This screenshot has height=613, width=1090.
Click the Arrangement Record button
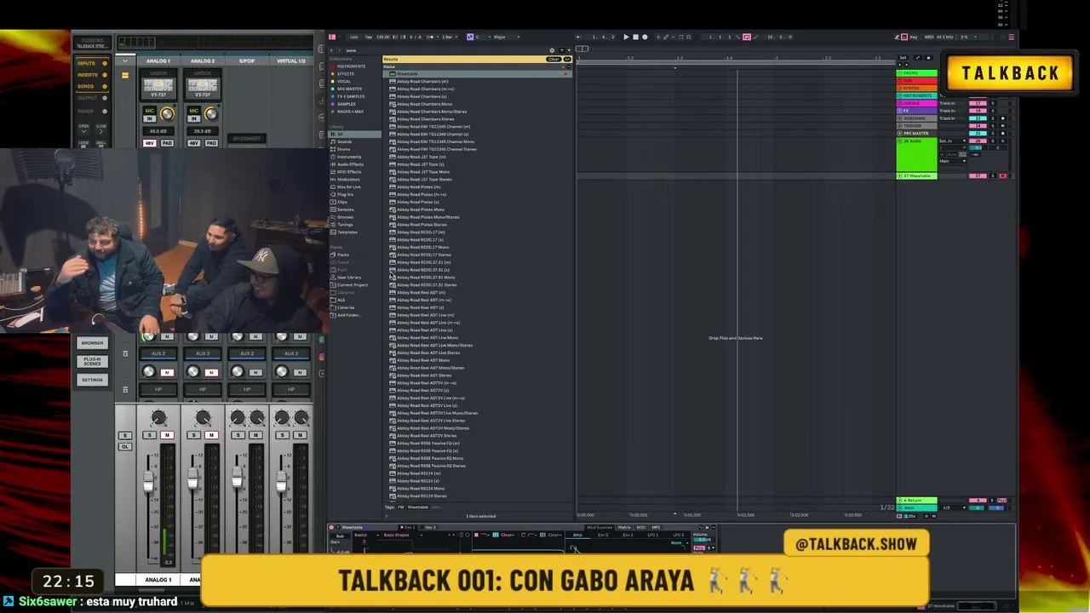pos(645,37)
